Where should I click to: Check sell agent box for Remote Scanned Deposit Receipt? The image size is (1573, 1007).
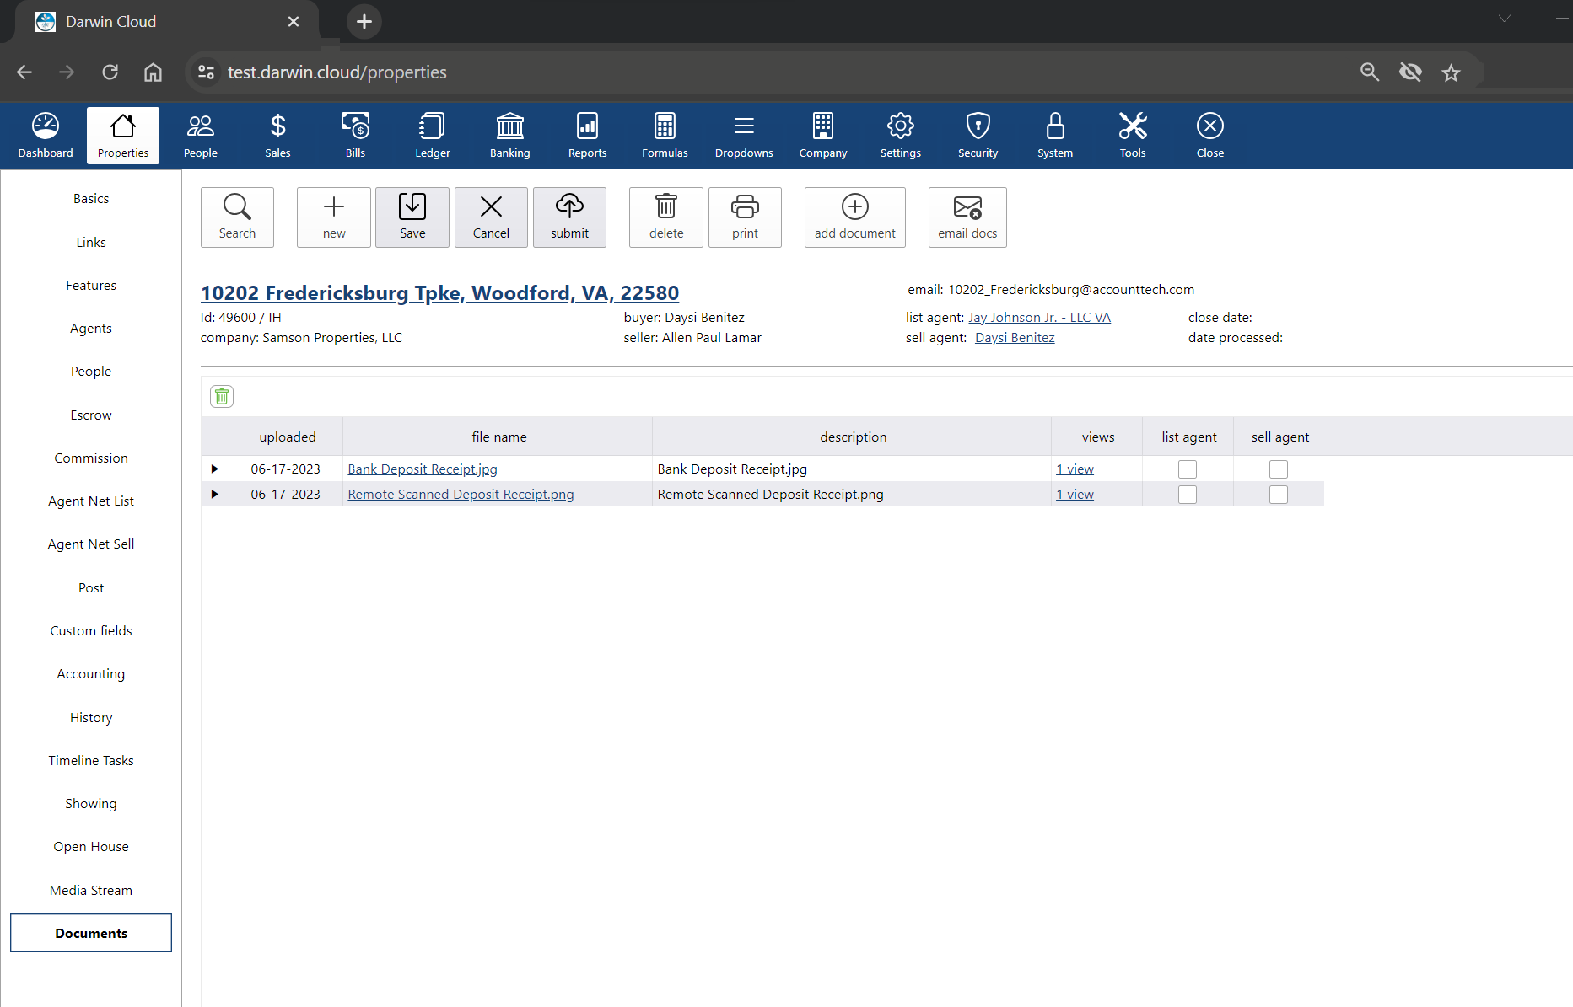coord(1279,495)
